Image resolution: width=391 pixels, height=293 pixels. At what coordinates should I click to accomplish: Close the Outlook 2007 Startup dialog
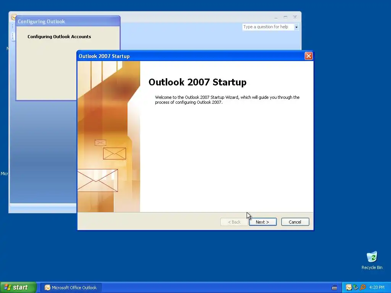(x=309, y=56)
